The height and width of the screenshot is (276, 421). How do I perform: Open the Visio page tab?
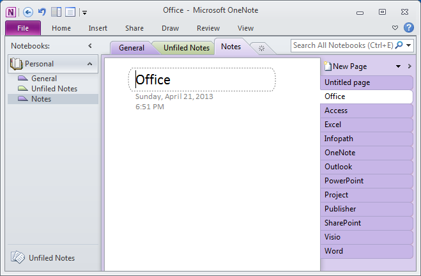click(x=367, y=237)
